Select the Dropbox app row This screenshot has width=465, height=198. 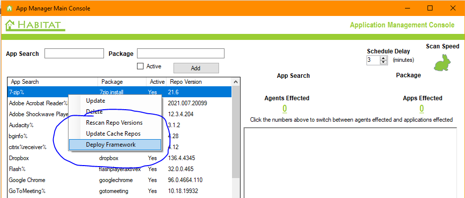tap(120, 158)
